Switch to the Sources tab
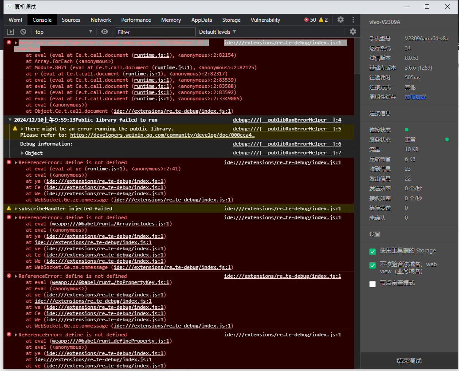The height and width of the screenshot is (371, 459). [71, 20]
